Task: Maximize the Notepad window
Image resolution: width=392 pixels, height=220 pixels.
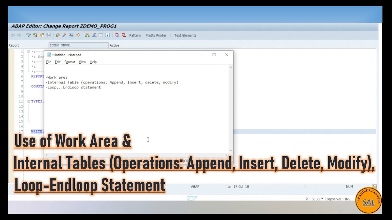Action: click(214, 55)
